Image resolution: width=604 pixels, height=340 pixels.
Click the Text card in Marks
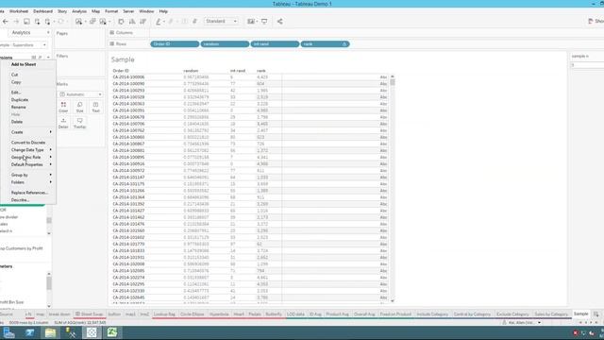coord(95,107)
